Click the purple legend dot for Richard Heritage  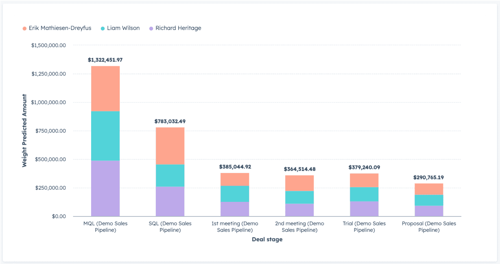tap(151, 28)
